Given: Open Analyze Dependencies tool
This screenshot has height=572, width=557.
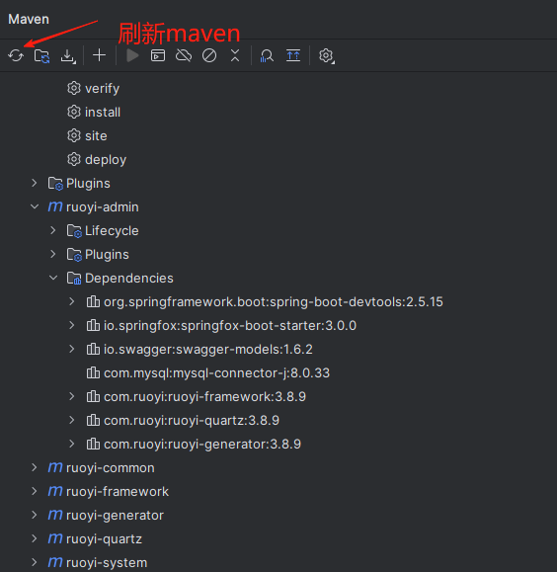Looking at the screenshot, I should coord(267,55).
